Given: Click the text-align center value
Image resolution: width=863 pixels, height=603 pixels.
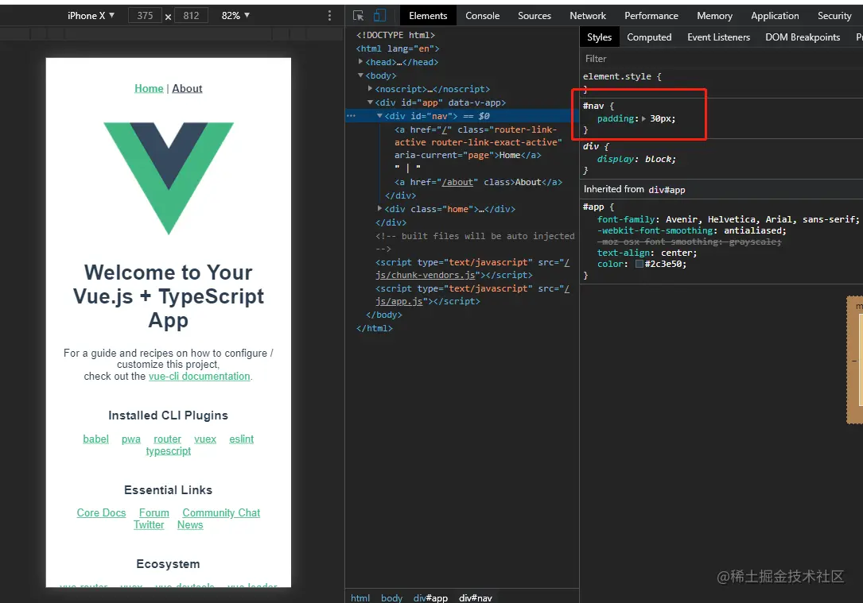Looking at the screenshot, I should click(677, 253).
